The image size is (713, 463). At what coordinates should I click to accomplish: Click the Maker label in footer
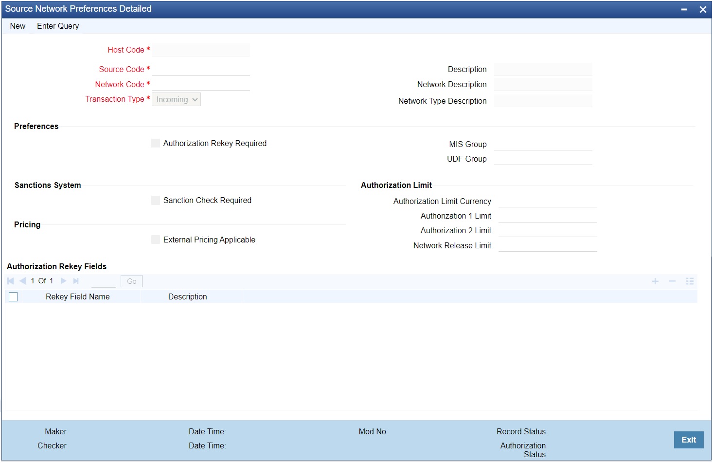[56, 431]
